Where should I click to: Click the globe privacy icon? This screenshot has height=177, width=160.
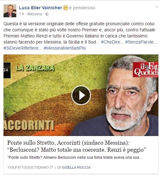(47, 14)
